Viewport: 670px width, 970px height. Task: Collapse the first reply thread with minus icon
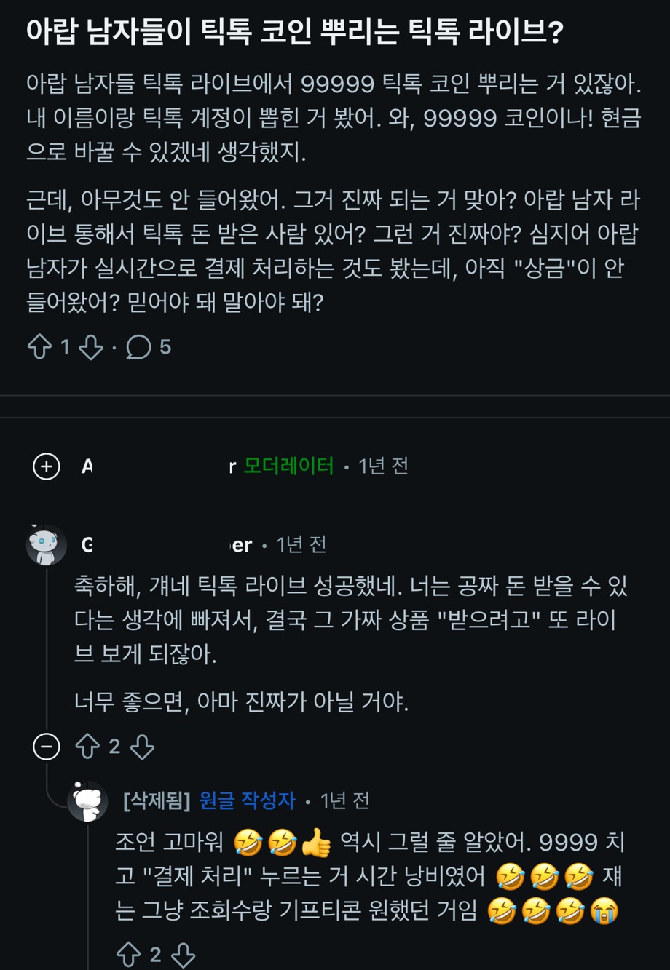click(47, 747)
